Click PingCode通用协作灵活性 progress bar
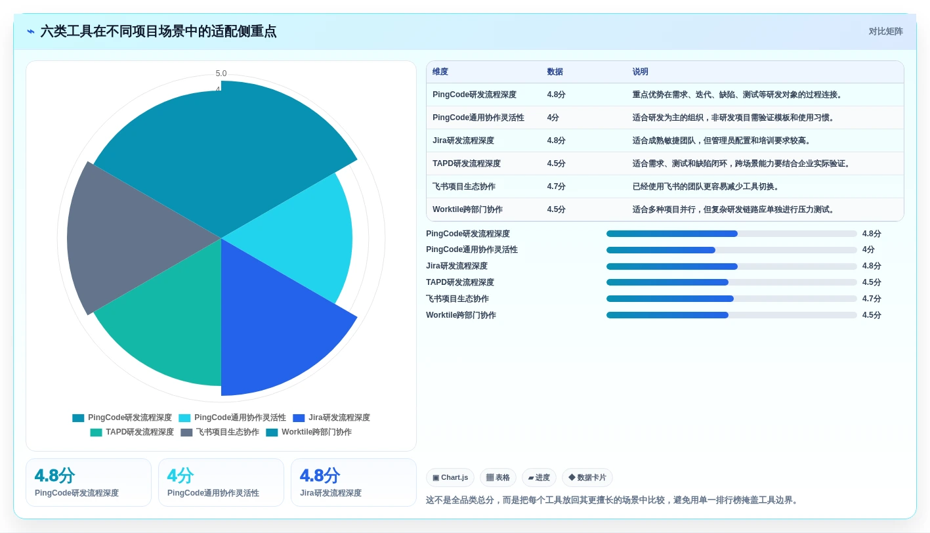This screenshot has height=533, width=930. [x=732, y=250]
